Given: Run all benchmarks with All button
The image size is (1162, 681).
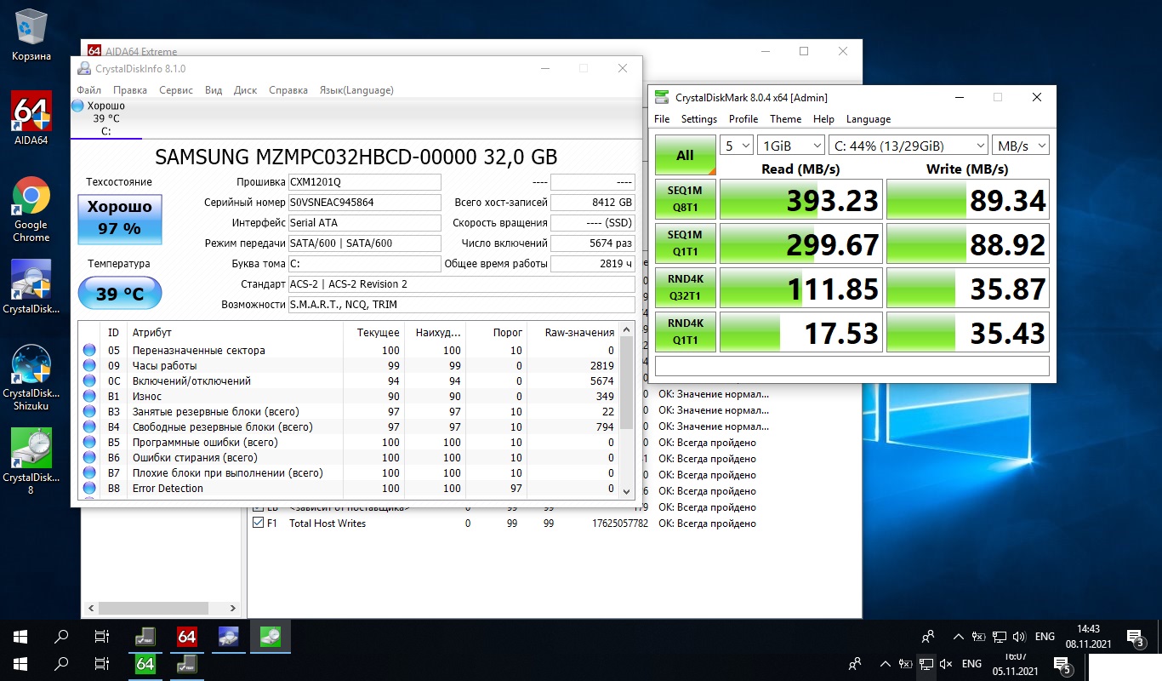Looking at the screenshot, I should point(686,155).
